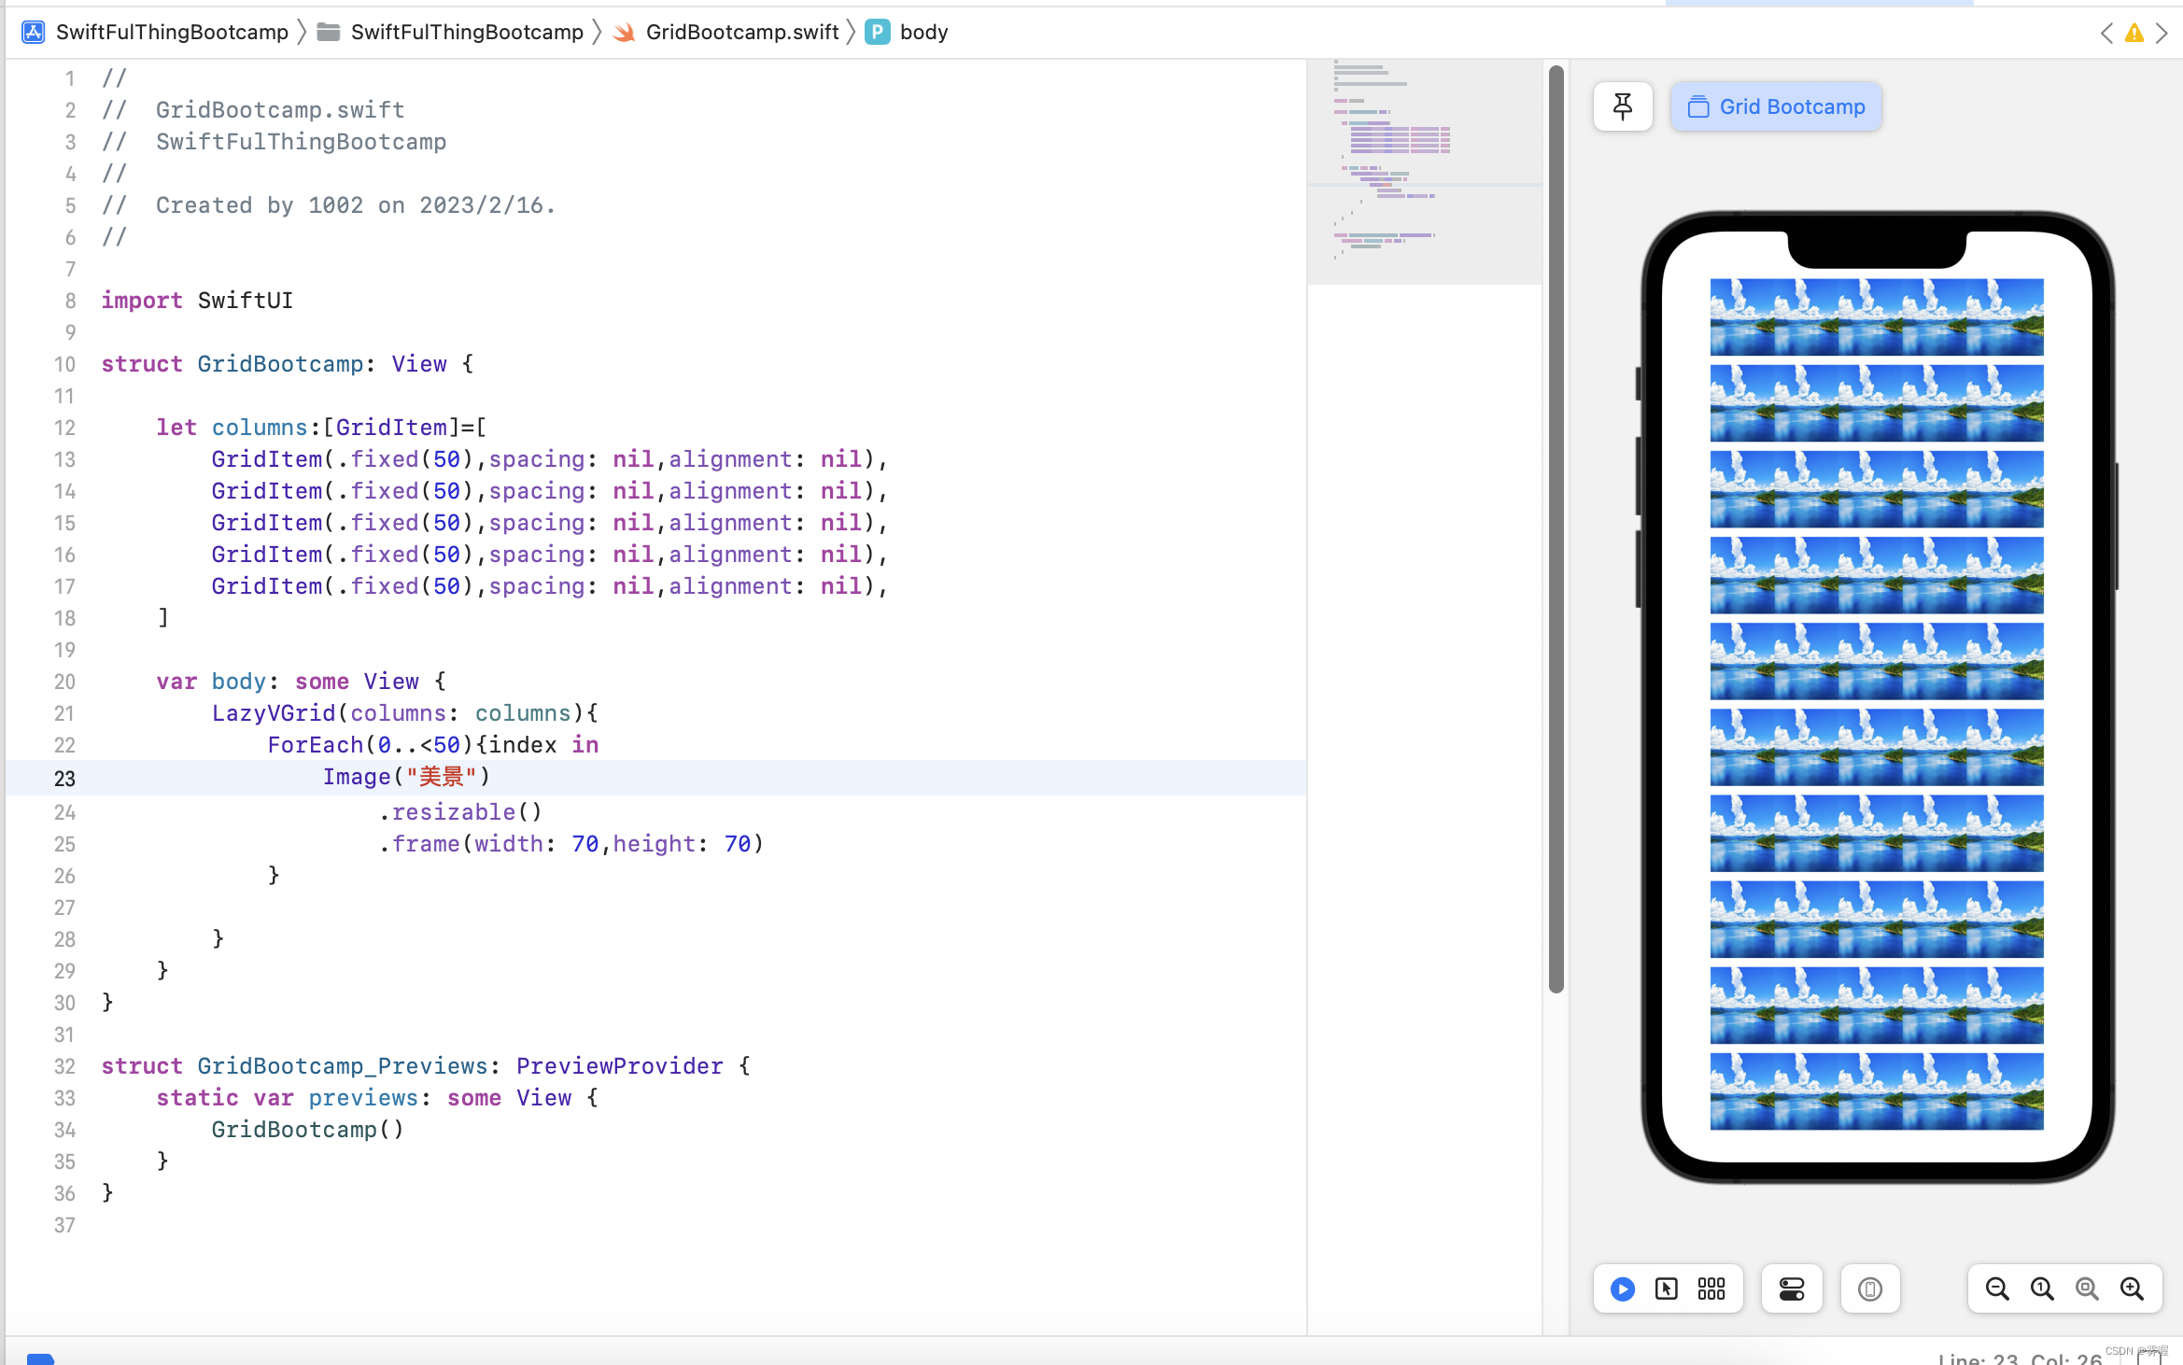Open the preview variants grid
Screen dimensions: 2183x1365
(x=1711, y=1289)
